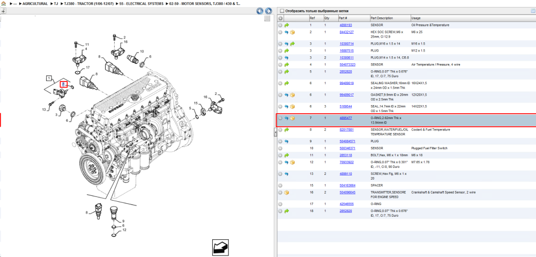The image size is (536, 257).
Task: Select boxed callout 1 in the diagram
Action: (49, 78)
